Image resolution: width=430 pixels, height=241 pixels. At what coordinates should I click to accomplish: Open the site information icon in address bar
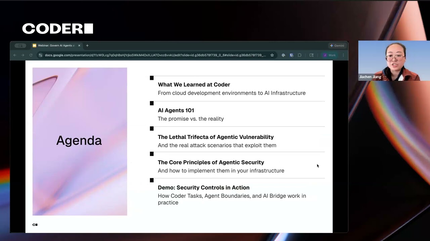tap(40, 55)
